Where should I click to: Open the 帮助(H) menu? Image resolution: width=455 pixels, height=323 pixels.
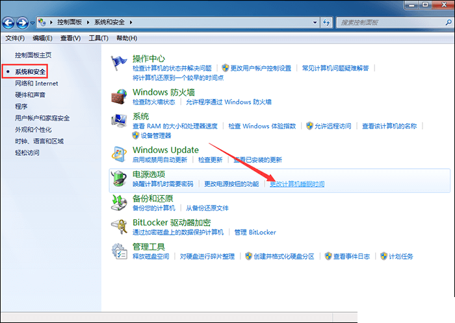coord(127,38)
